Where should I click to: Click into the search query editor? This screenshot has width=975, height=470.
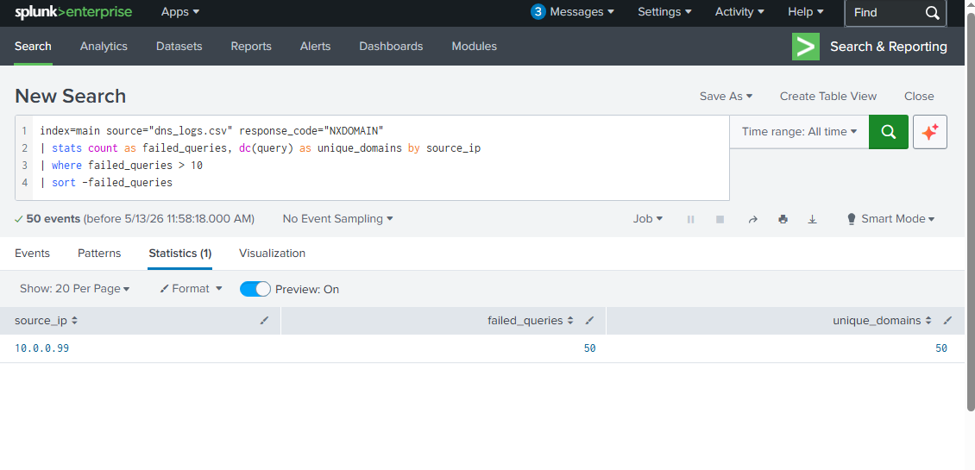(381, 157)
